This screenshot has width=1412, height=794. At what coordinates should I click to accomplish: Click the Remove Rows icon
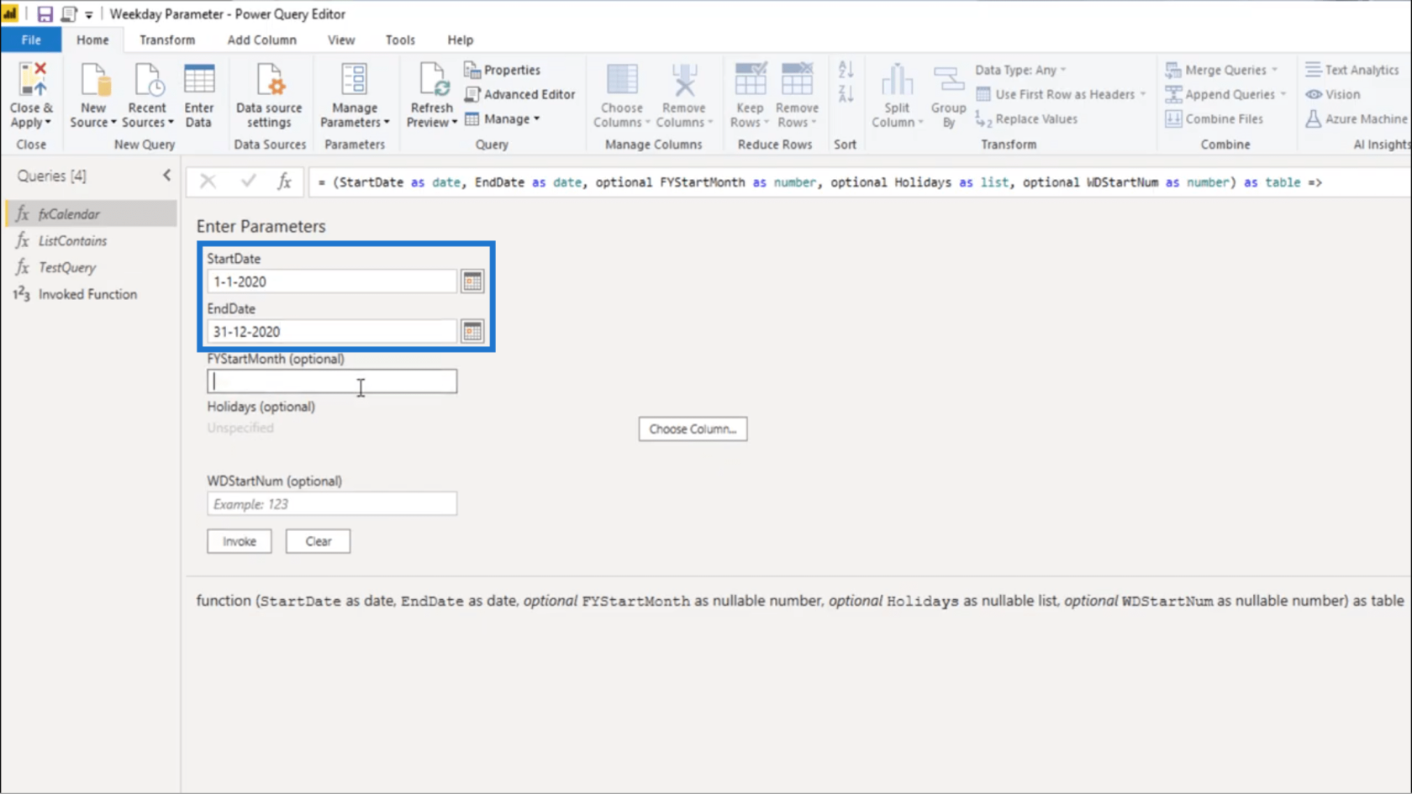tap(797, 80)
